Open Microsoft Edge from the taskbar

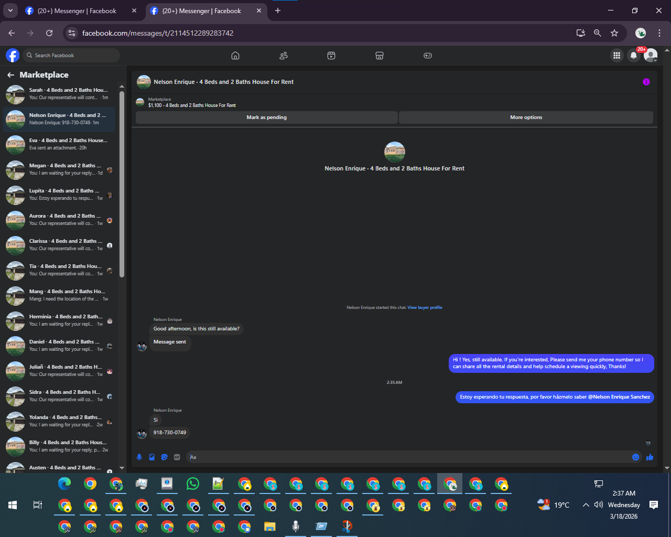64,484
